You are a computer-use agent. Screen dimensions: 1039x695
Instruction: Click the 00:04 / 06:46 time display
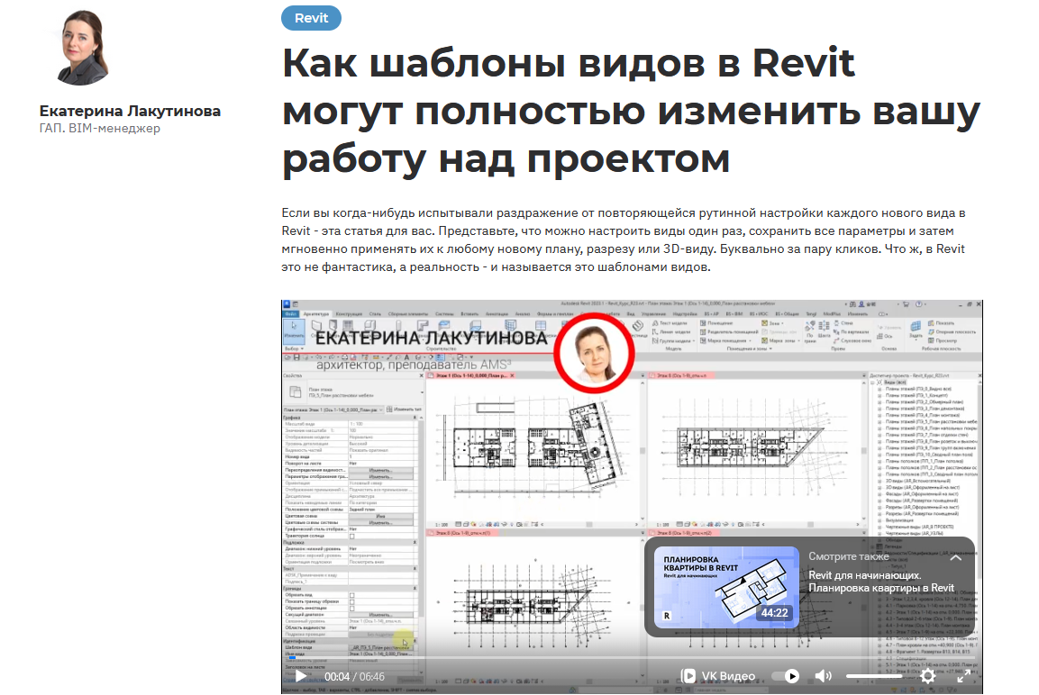[x=354, y=676]
